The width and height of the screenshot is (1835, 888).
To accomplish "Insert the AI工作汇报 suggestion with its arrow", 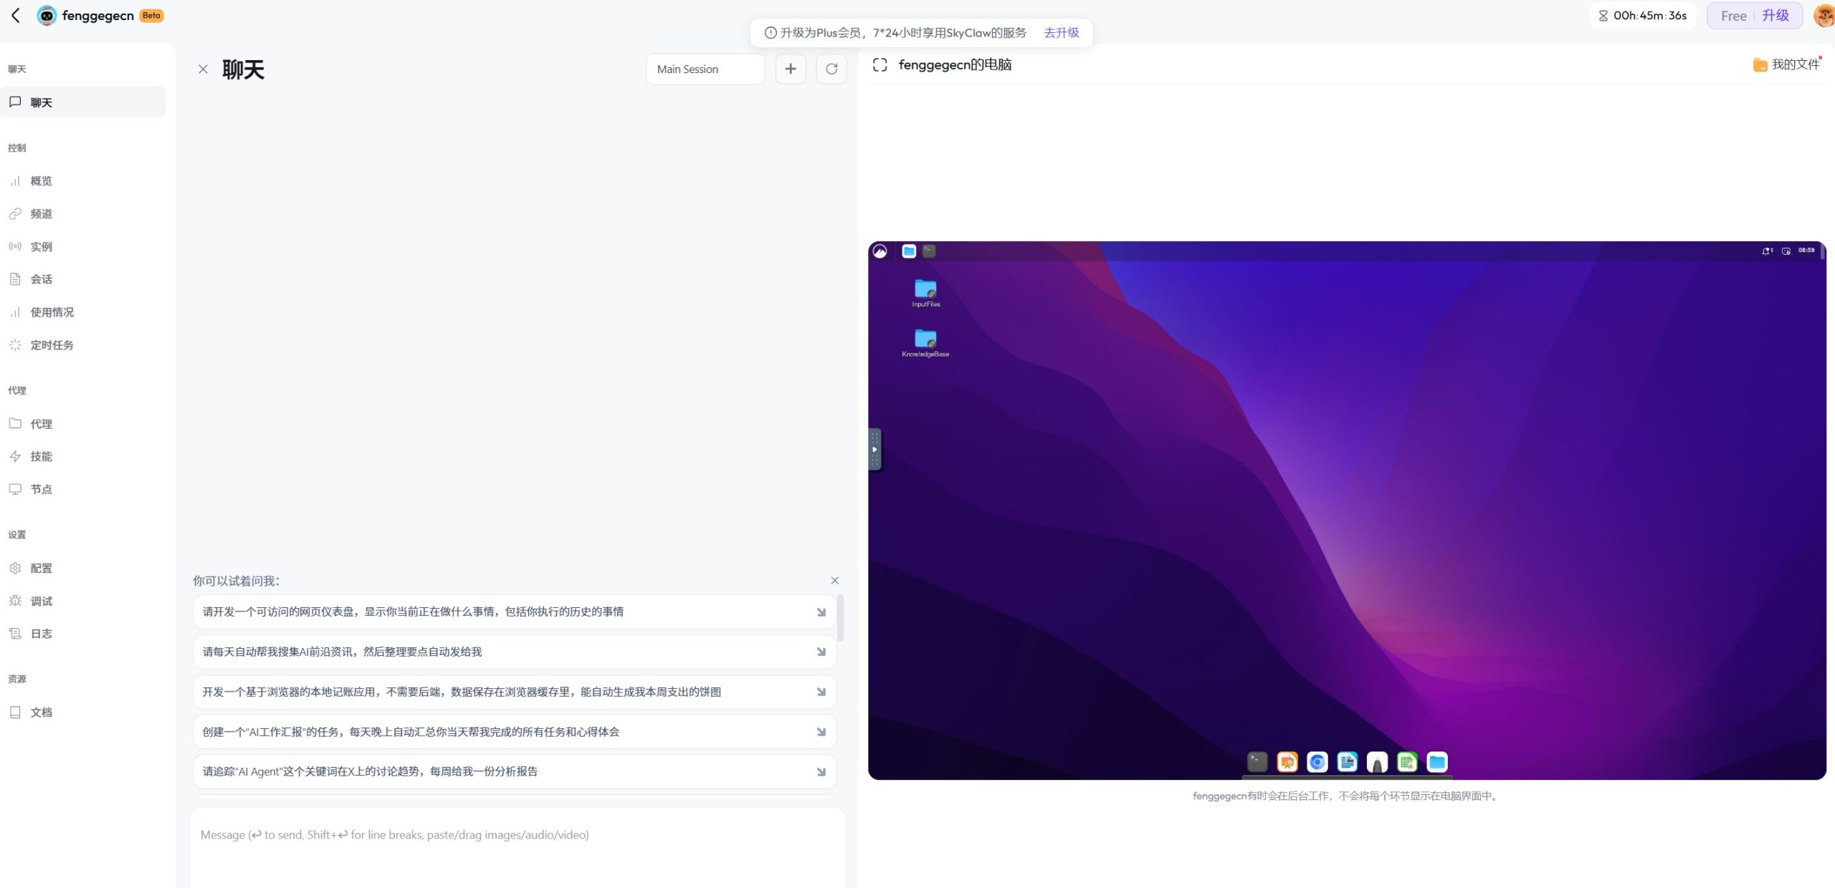I will 821,731.
